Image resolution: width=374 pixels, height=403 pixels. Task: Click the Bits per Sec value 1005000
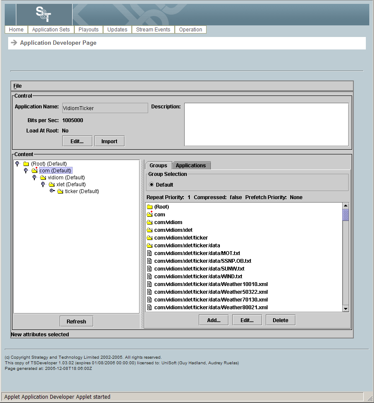point(73,120)
